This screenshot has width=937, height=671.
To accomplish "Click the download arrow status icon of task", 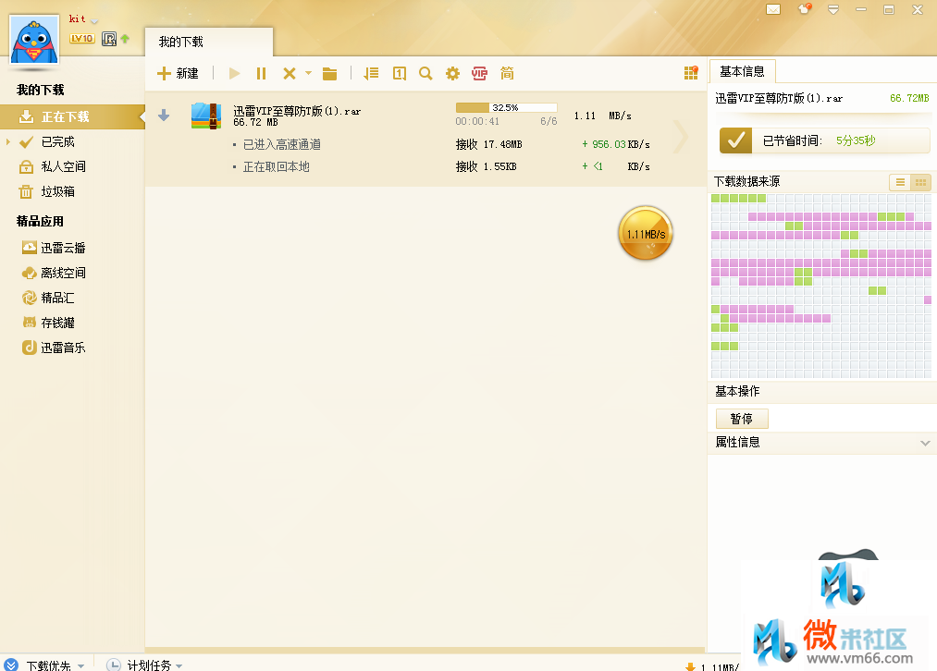I will coord(164,116).
